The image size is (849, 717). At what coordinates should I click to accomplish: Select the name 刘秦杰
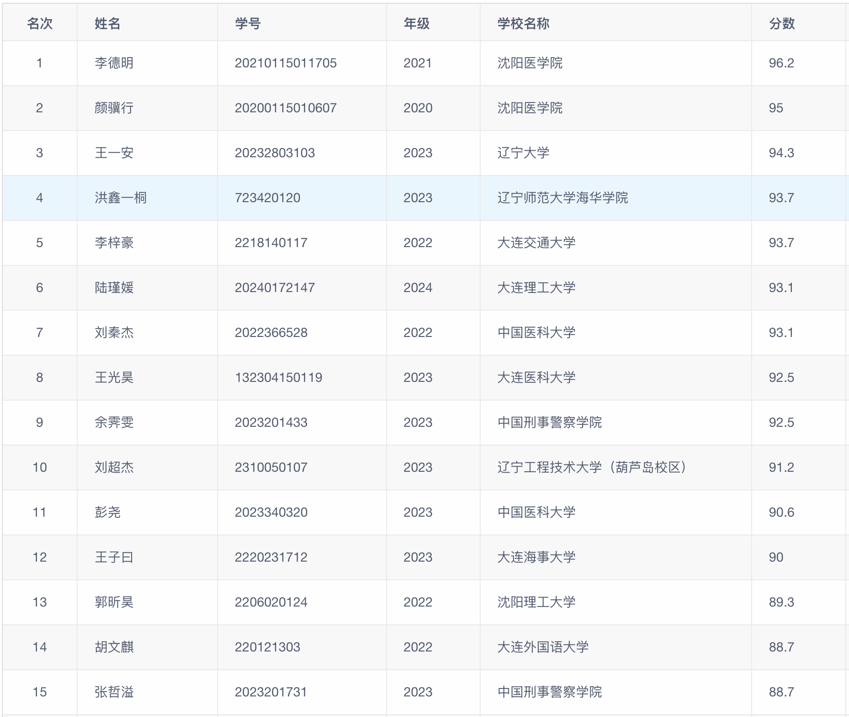[x=114, y=333]
